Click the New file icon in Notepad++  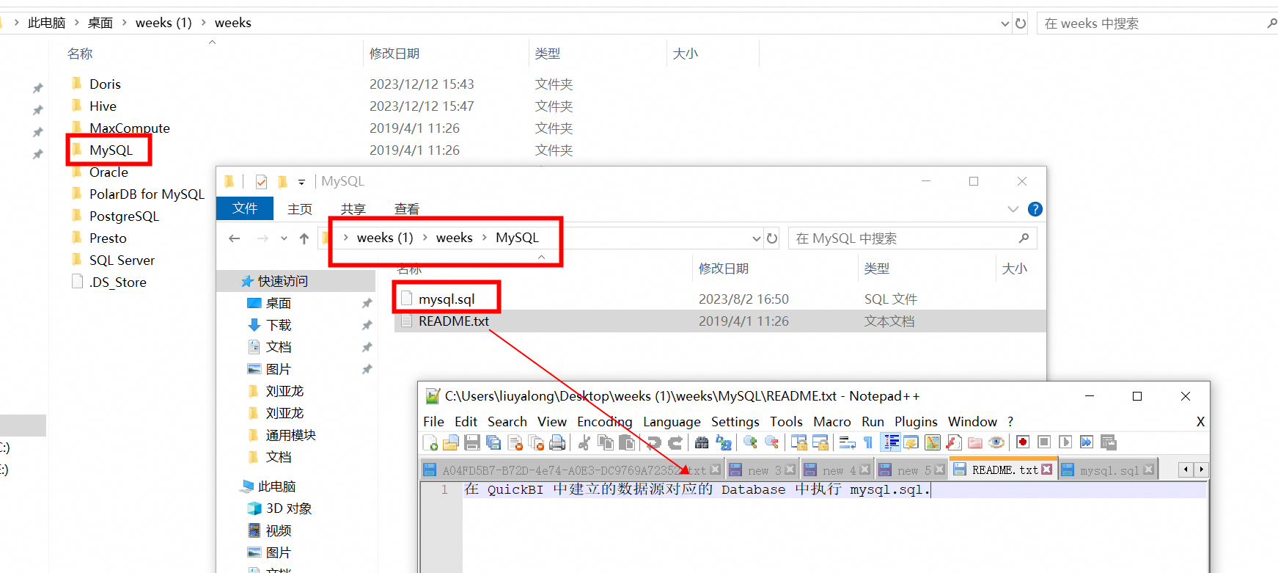click(x=430, y=442)
